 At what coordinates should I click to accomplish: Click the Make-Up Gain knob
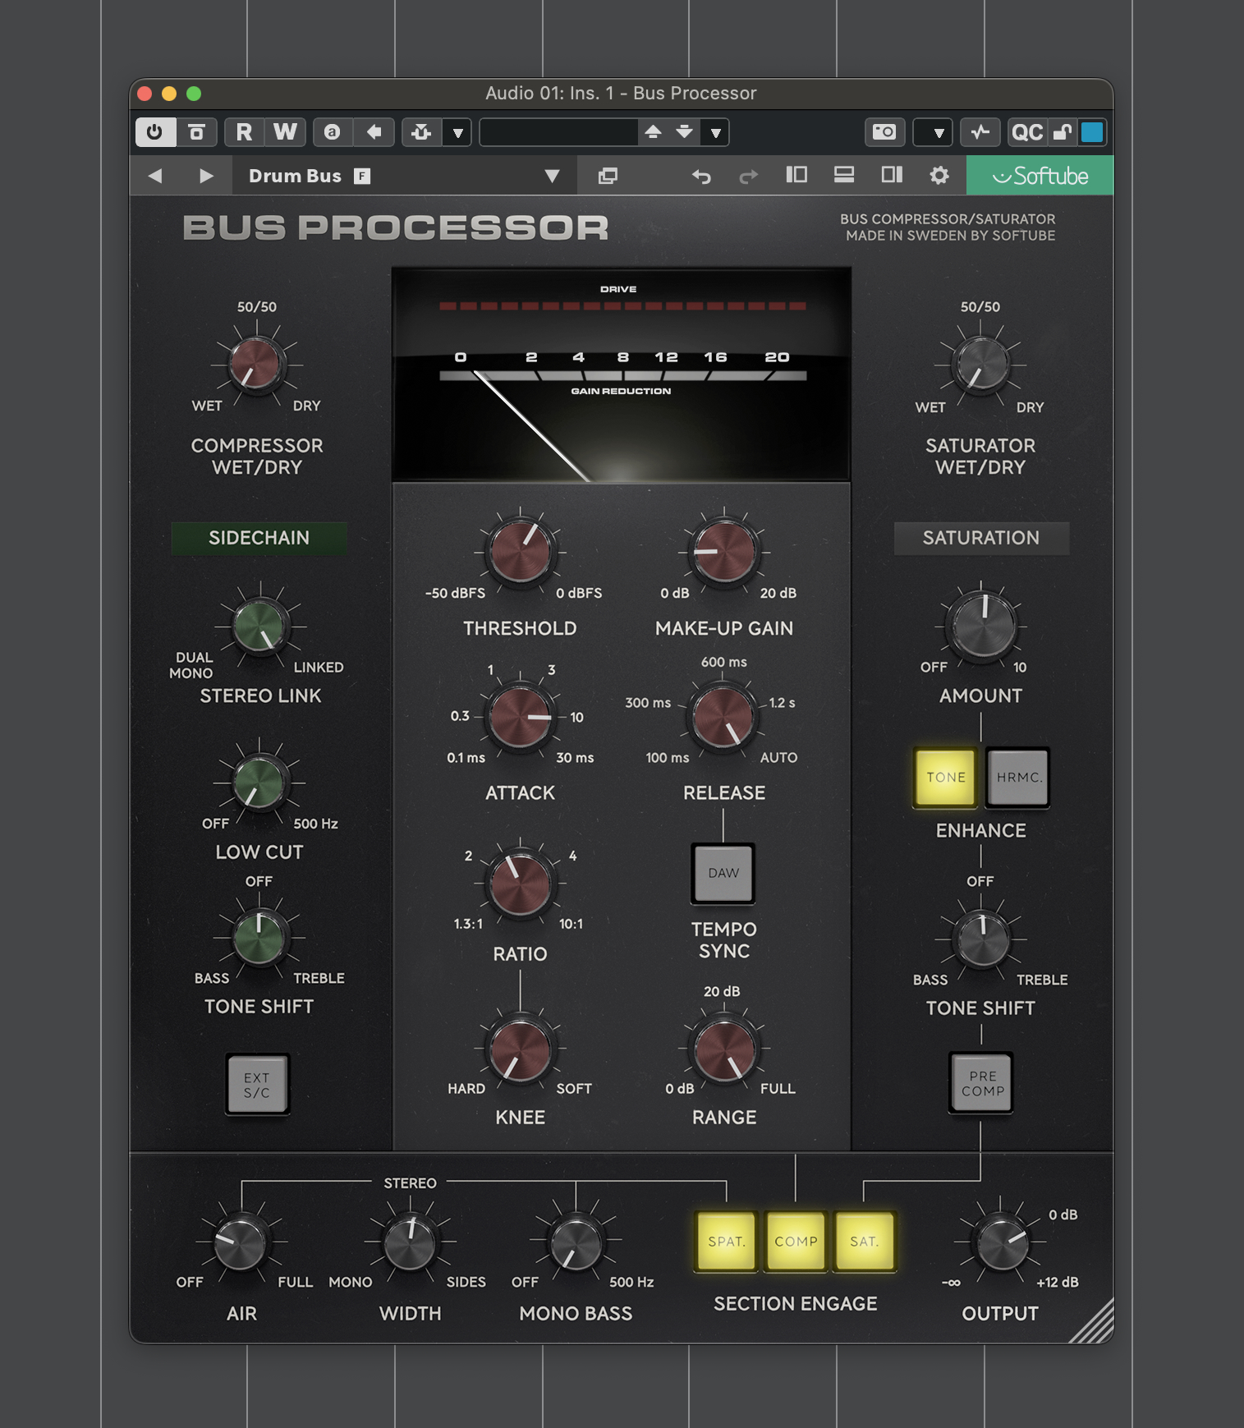point(724,552)
